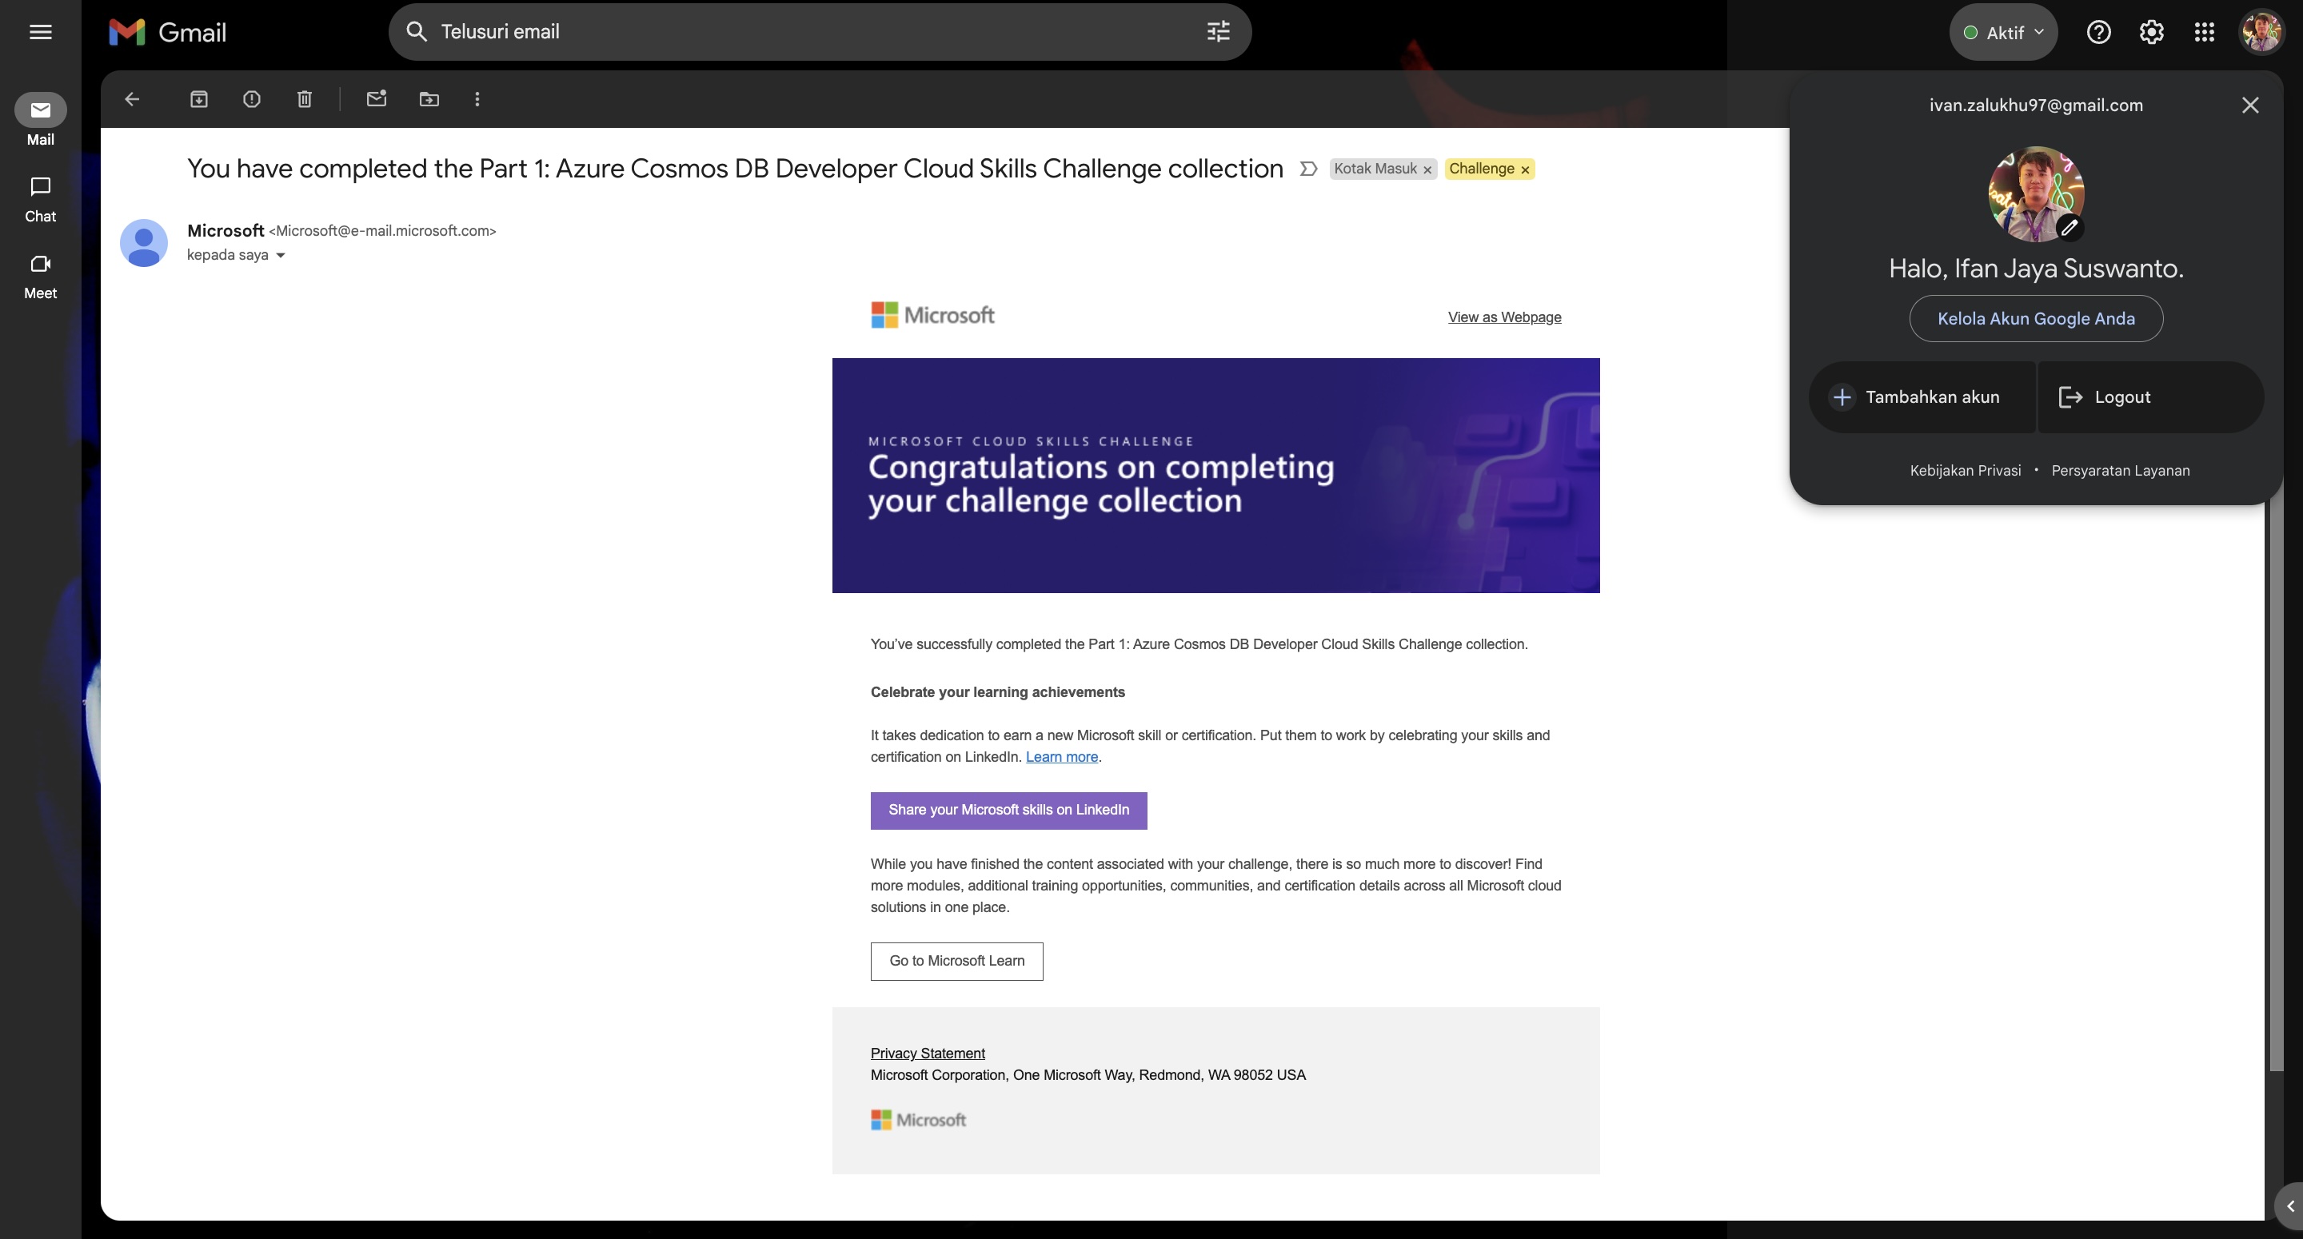This screenshot has width=2303, height=1239.
Task: Delete the email using the trash icon
Action: pos(304,99)
